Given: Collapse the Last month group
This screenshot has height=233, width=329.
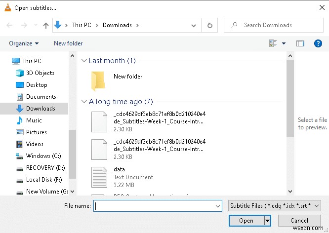Looking at the screenshot, I should (84, 61).
